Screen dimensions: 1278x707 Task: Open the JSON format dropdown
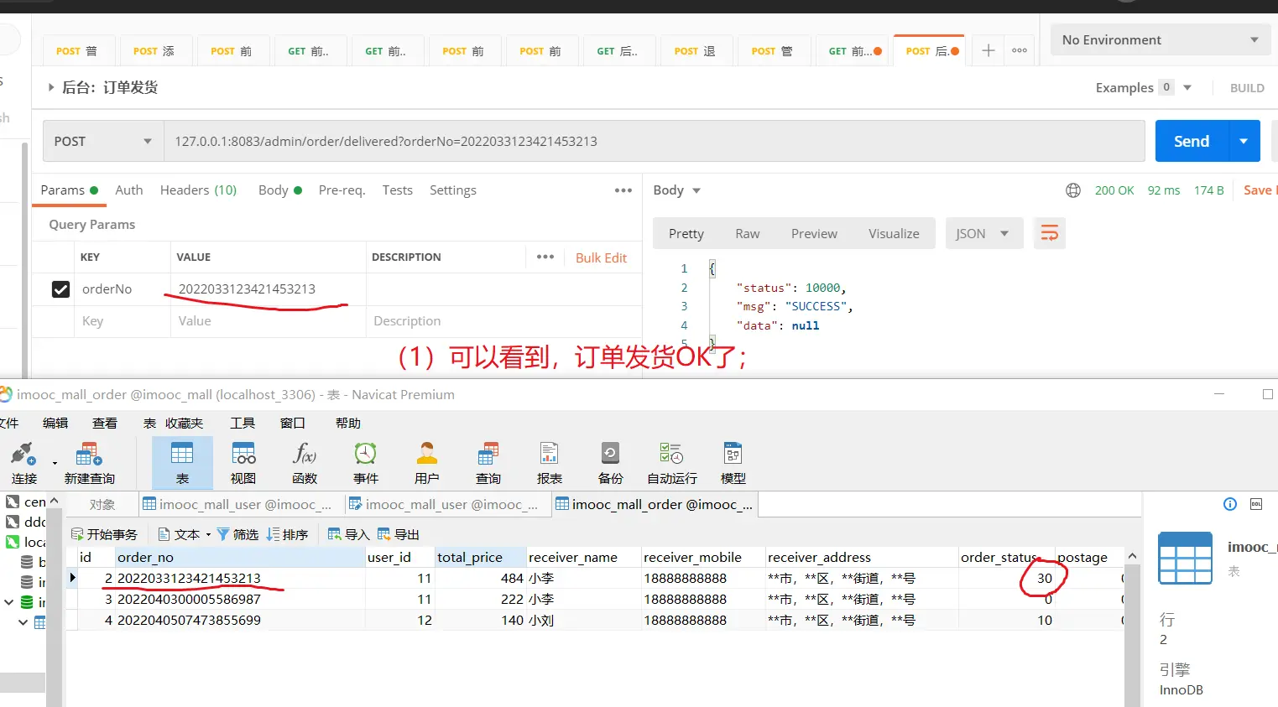pos(983,234)
